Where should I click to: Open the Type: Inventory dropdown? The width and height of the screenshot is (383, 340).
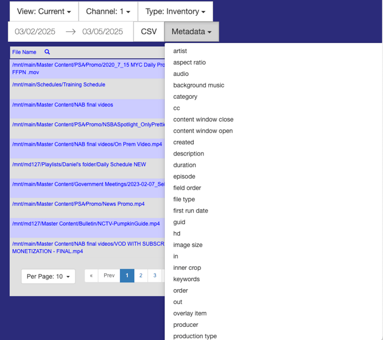(175, 11)
